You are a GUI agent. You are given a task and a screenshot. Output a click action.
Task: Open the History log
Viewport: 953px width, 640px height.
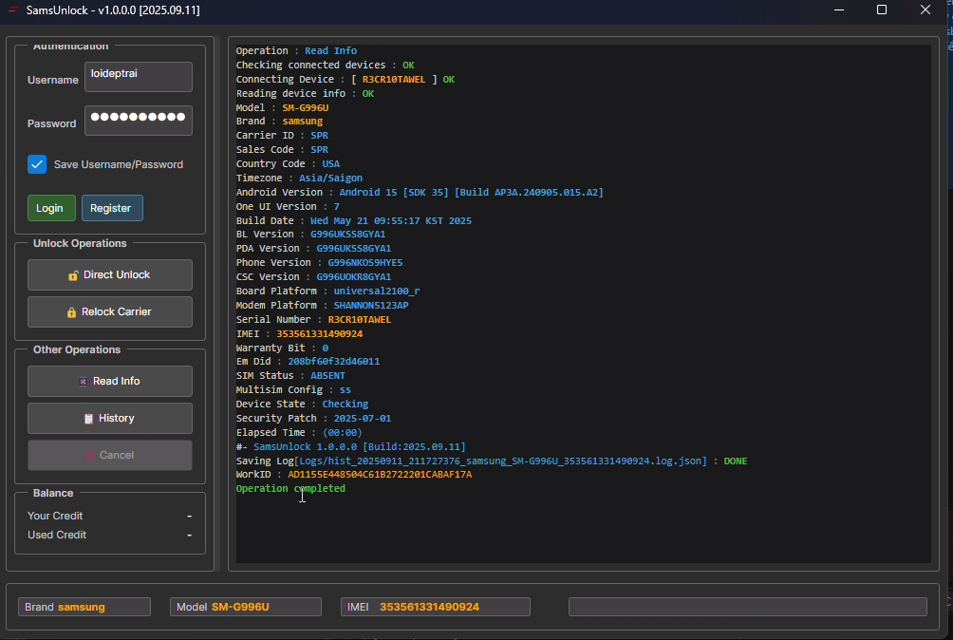[110, 418]
